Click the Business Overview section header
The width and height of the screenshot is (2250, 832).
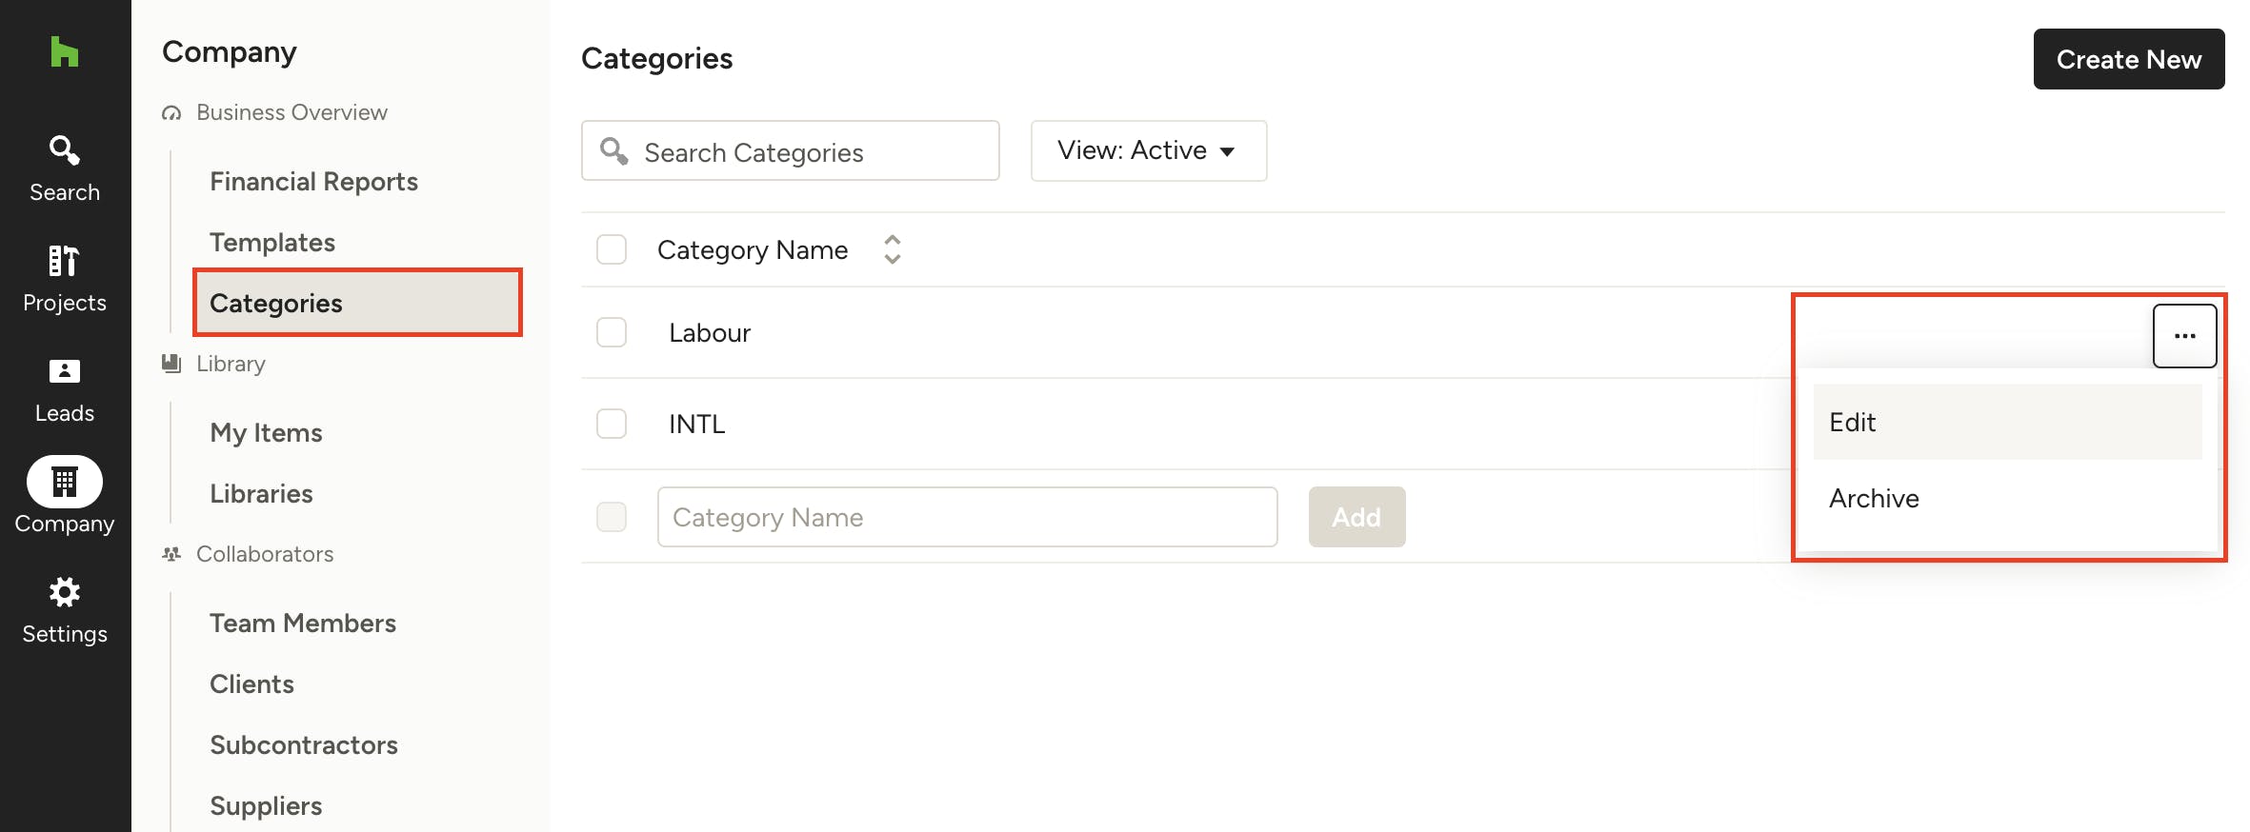[x=291, y=112]
